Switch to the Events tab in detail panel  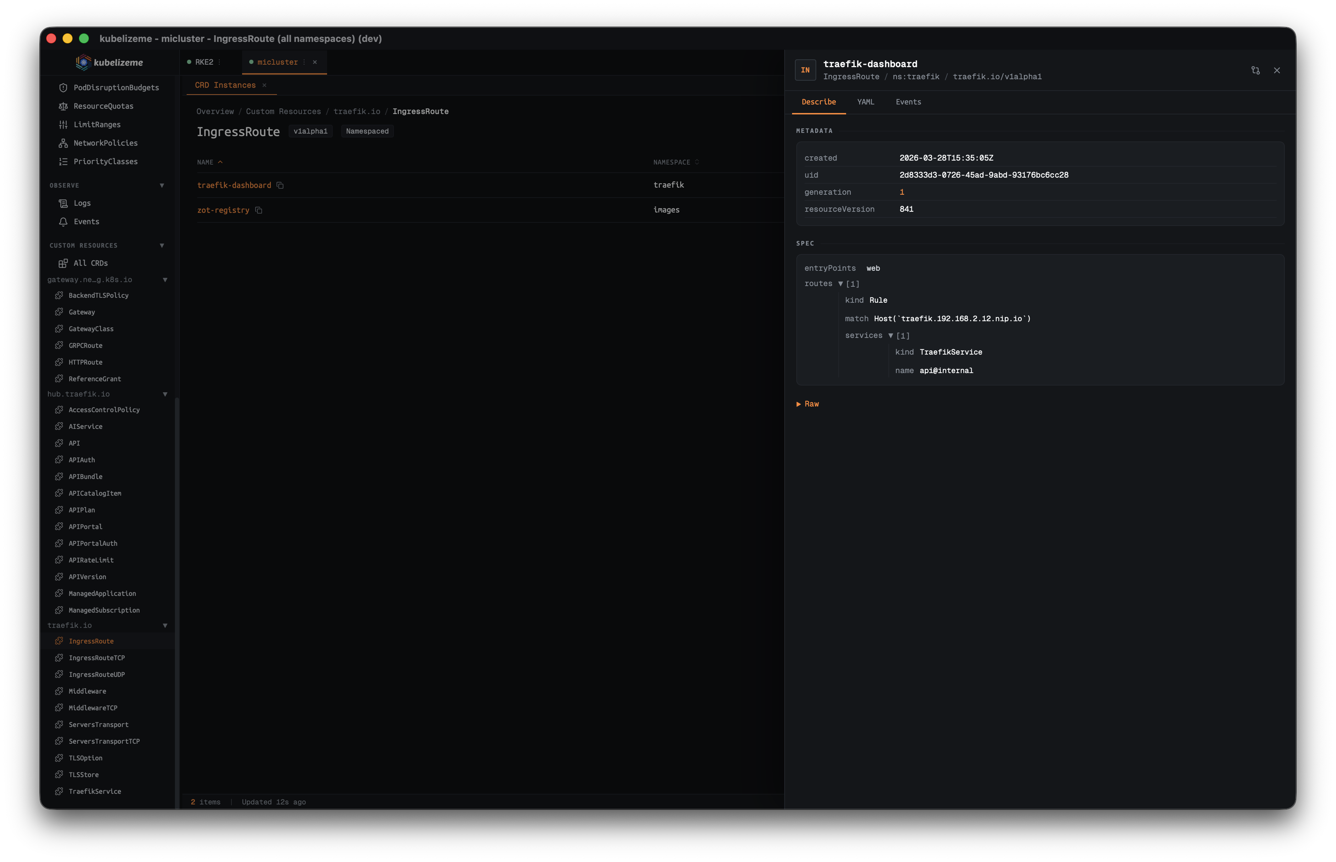pos(908,102)
